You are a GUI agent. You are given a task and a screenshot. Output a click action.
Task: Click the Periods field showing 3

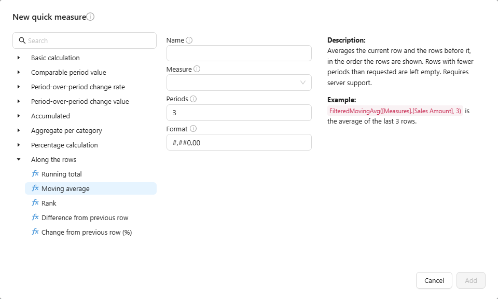239,113
